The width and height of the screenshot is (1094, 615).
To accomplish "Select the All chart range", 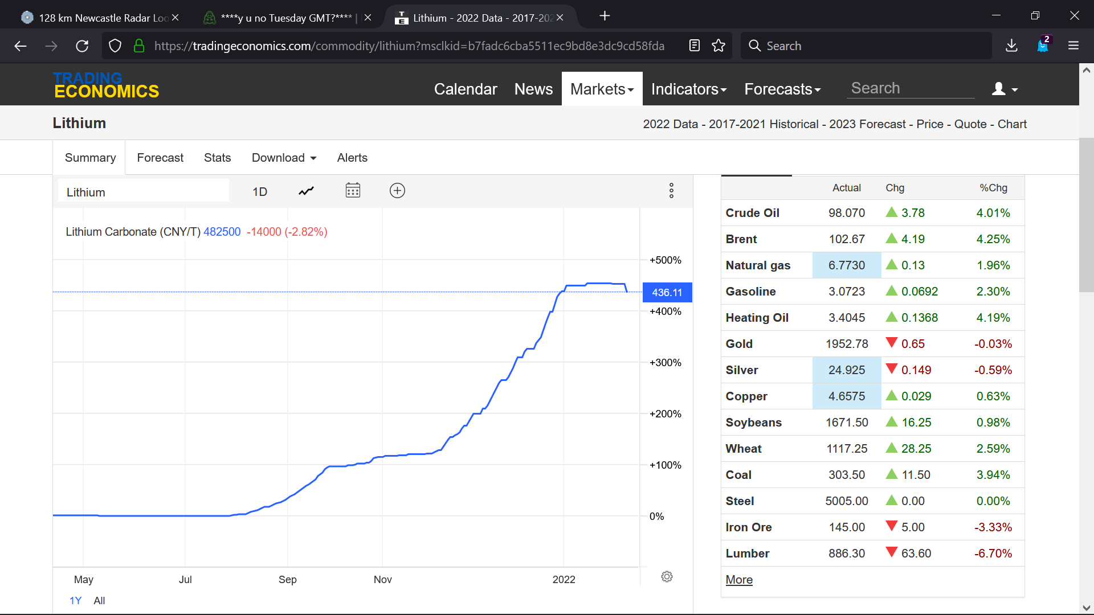I will point(99,601).
